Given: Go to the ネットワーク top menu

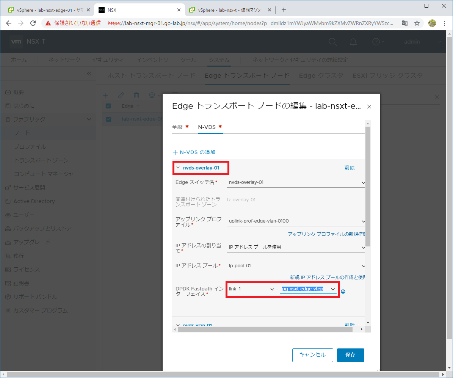Looking at the screenshot, I should tap(64, 60).
